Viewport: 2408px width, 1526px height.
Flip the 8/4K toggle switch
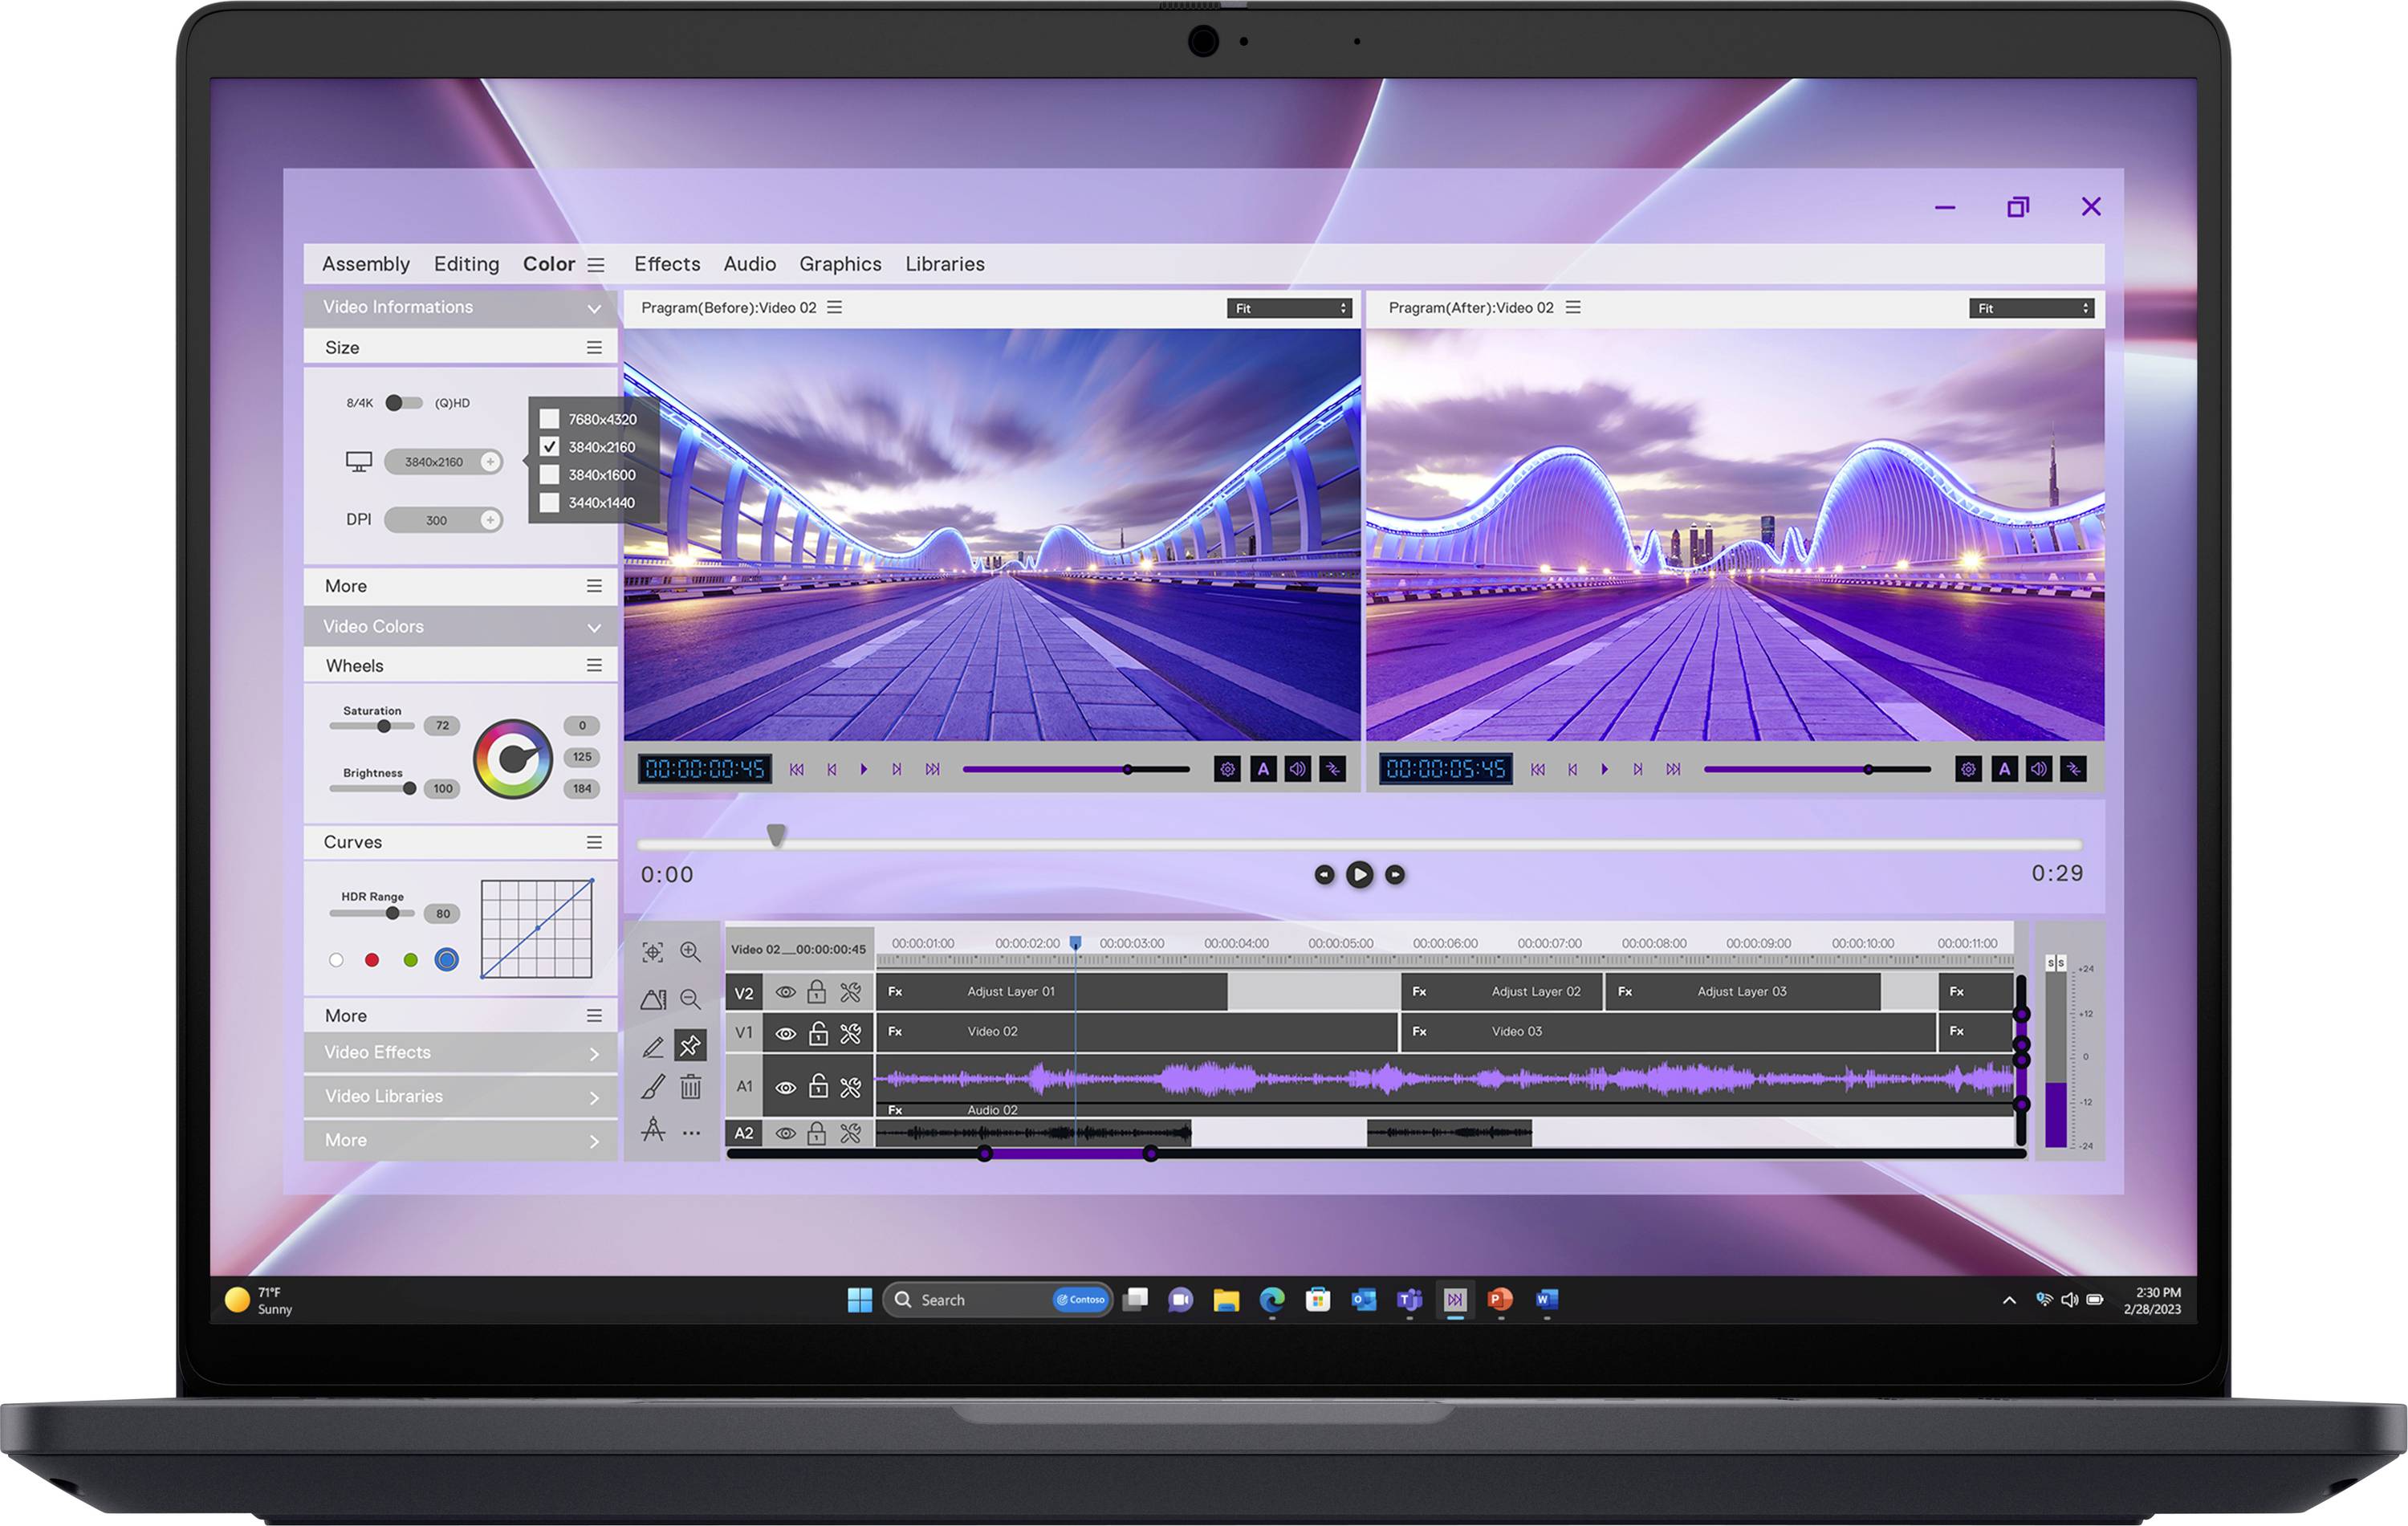(404, 403)
